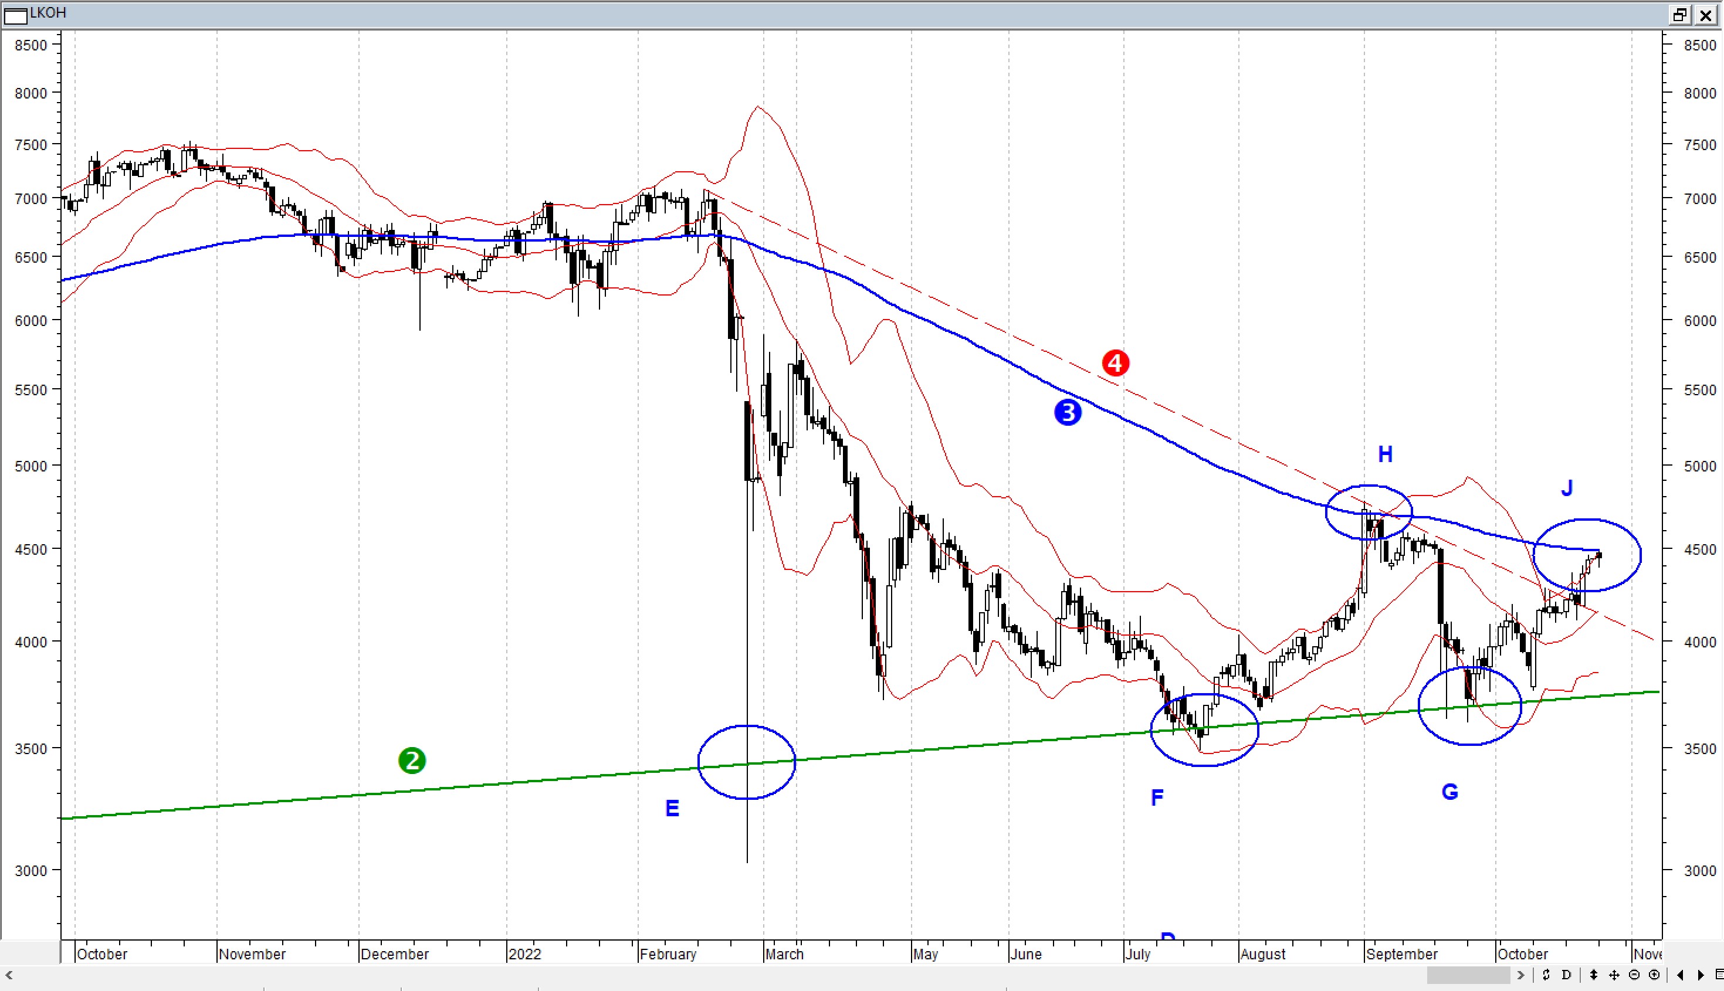Click the green circled number 2 marker
1724x991 pixels.
click(412, 761)
